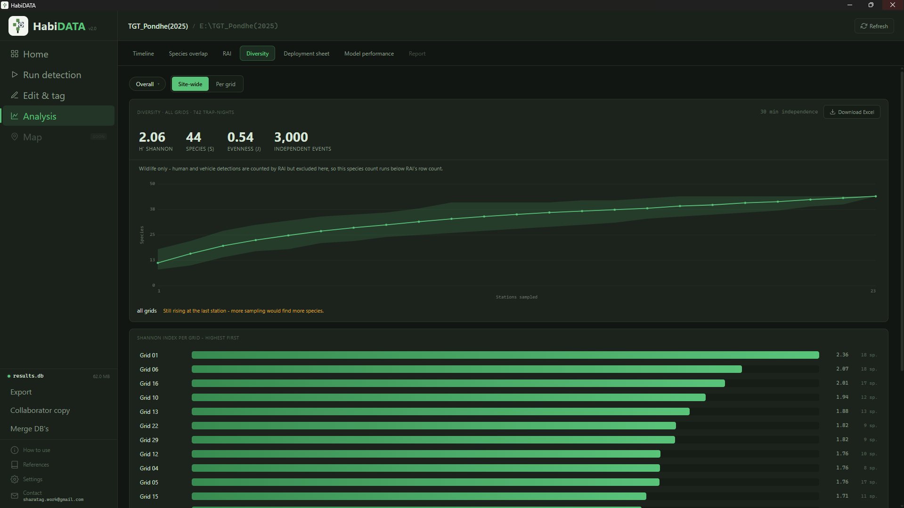
Task: Click the Grid 22 row label
Action: (x=149, y=426)
